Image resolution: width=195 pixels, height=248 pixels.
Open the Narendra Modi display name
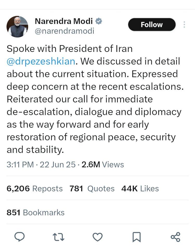click(x=64, y=21)
